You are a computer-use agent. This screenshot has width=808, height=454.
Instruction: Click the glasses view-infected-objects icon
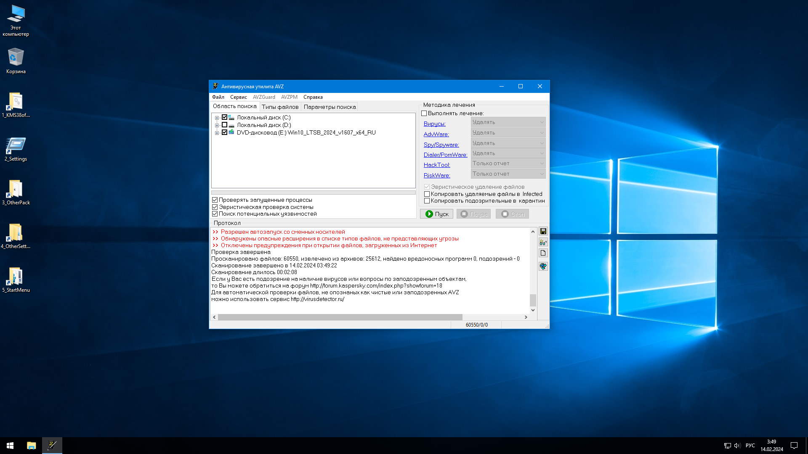[543, 243]
